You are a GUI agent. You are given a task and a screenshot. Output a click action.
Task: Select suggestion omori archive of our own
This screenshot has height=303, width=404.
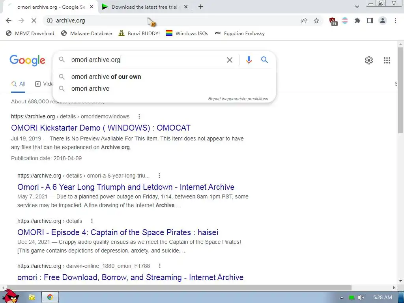pos(164,77)
